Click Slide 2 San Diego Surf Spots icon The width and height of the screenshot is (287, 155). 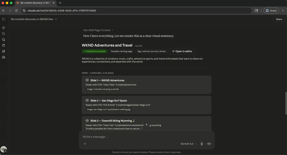tap(87, 100)
